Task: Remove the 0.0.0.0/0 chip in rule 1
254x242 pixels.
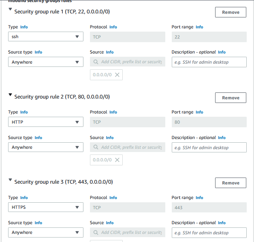Action: click(117, 75)
